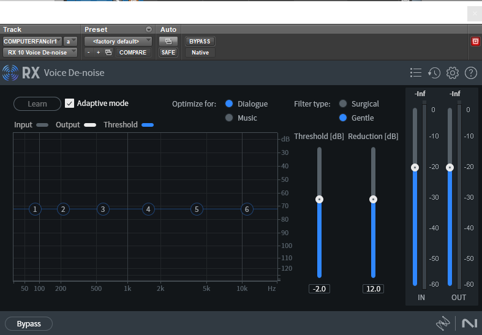Select threshold node 2
Screen dimensions: 482x335
click(x=63, y=209)
